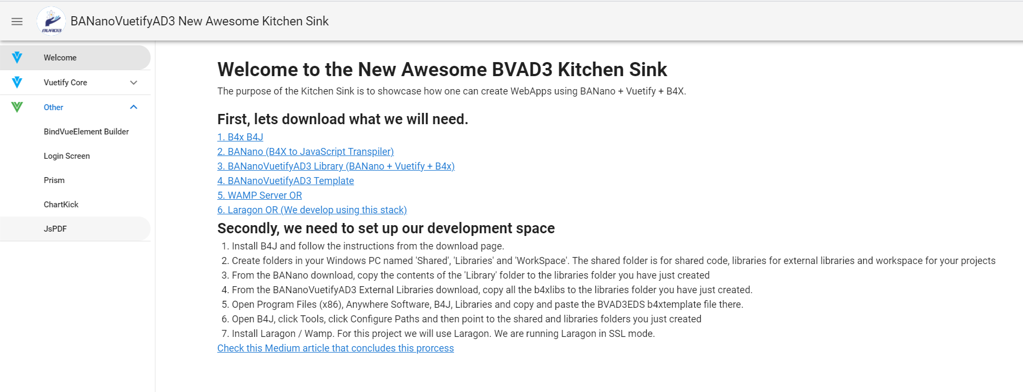The width and height of the screenshot is (1023, 392).
Task: Open the Prism page
Action: (x=54, y=180)
